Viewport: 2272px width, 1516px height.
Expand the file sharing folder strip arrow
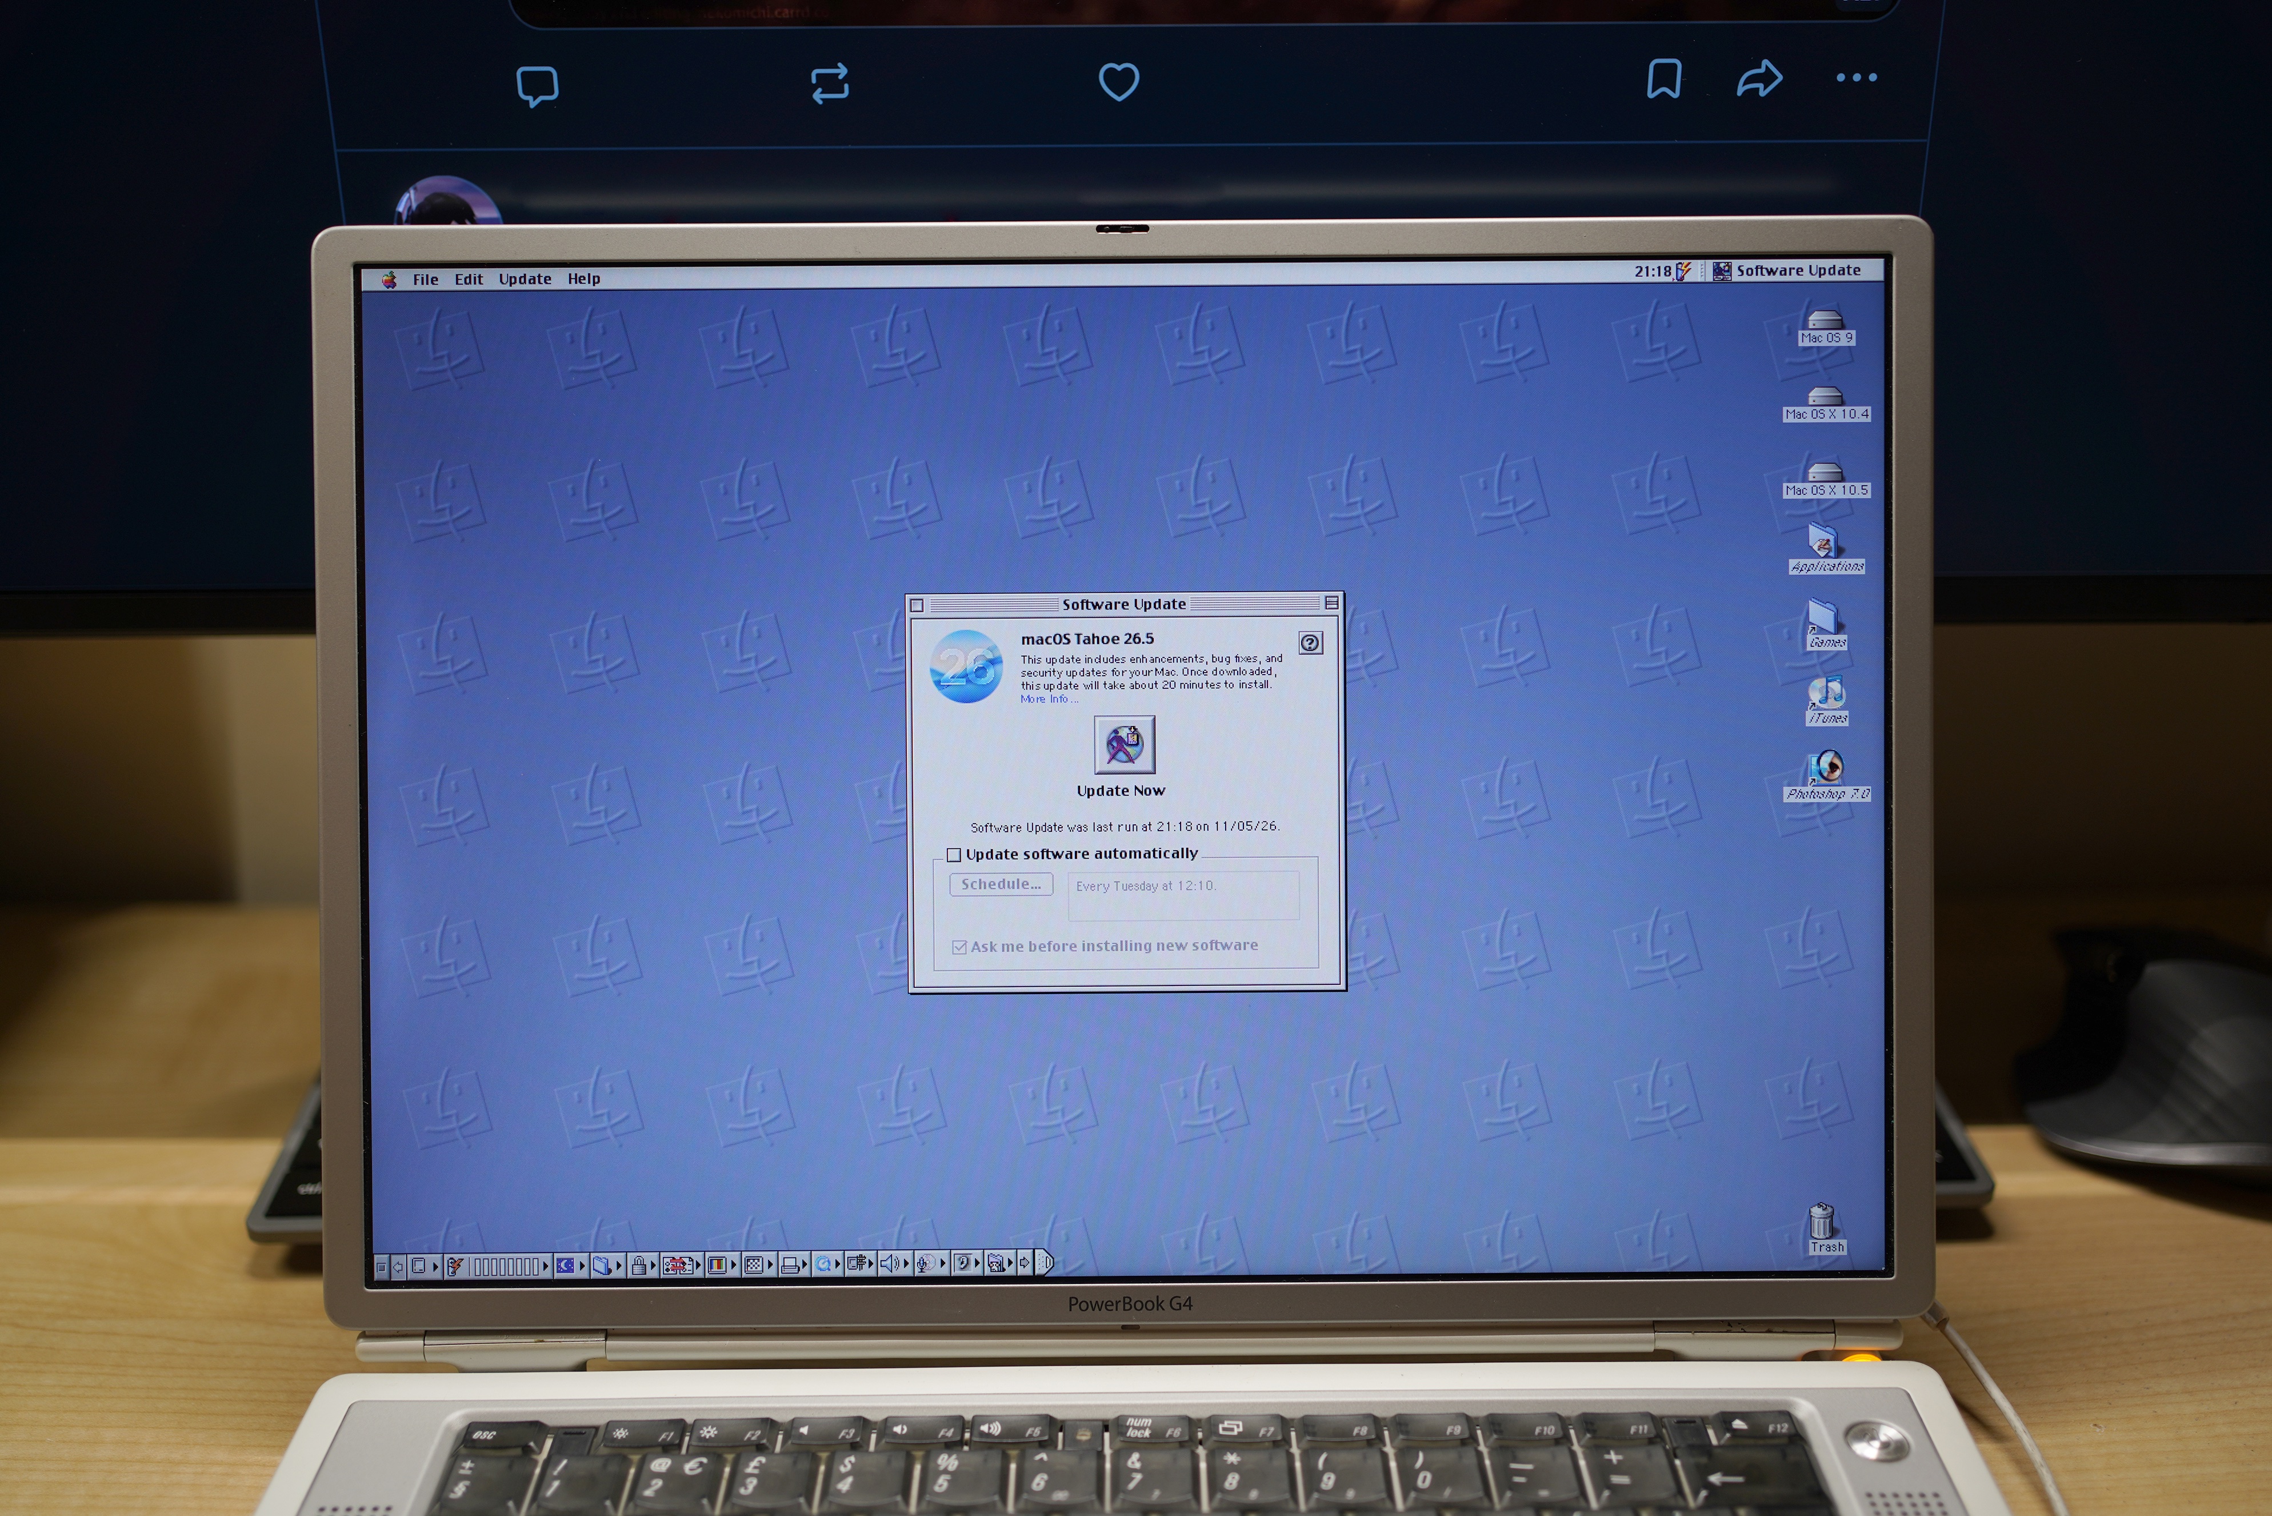click(619, 1266)
